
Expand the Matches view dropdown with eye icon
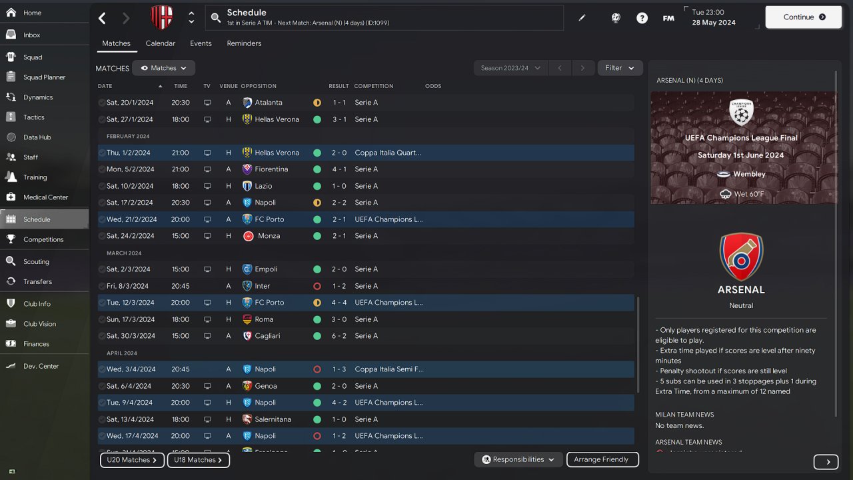(x=163, y=68)
